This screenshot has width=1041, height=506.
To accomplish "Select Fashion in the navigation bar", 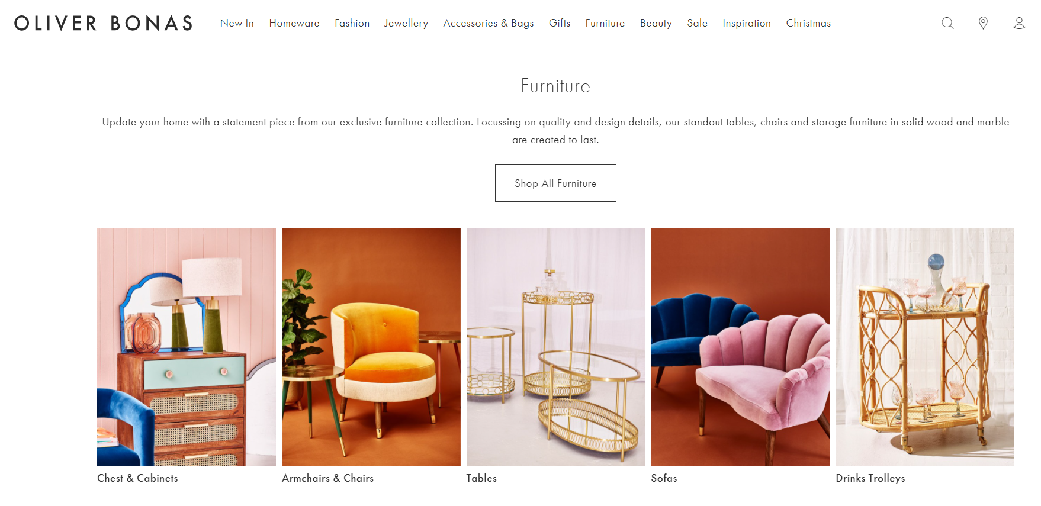I will pos(352,23).
